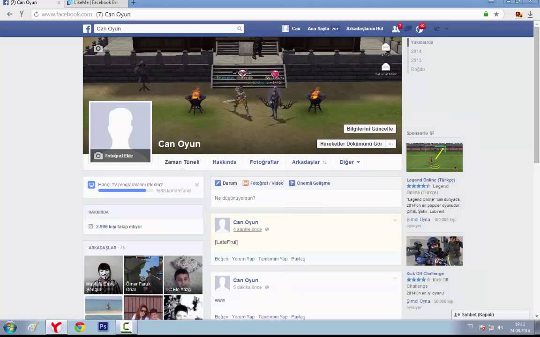
Task: Reload page using the refresh icon
Action: click(x=36, y=15)
